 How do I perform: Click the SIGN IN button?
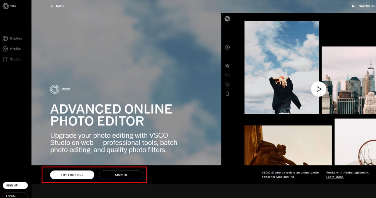click(121, 175)
